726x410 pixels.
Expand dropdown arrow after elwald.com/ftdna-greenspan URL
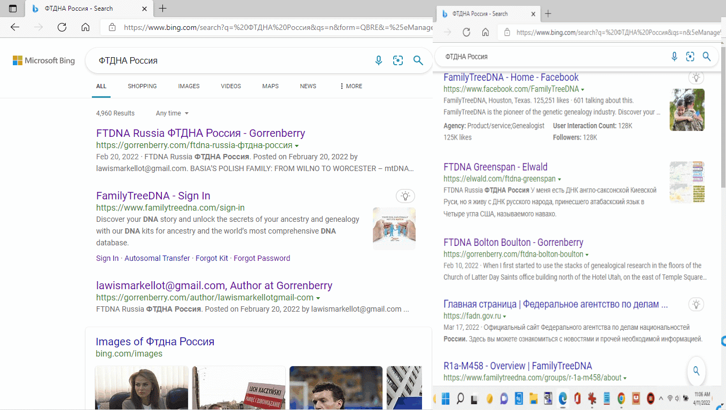coord(559,179)
